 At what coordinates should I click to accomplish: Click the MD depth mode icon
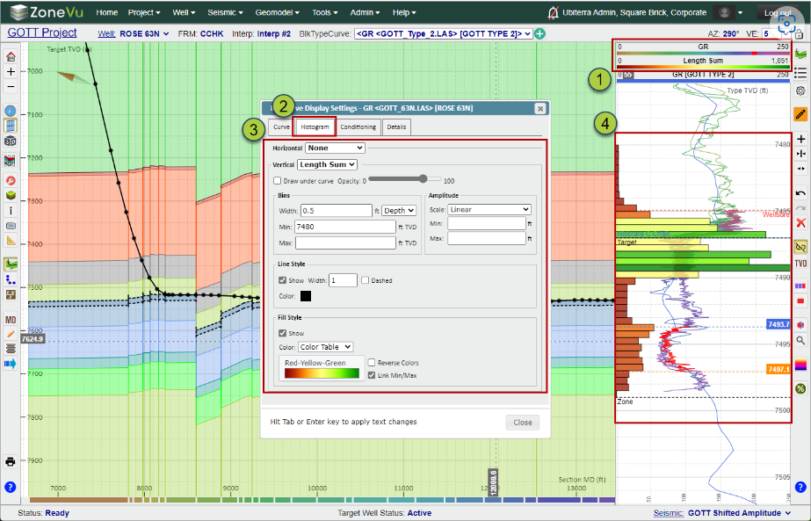11,320
